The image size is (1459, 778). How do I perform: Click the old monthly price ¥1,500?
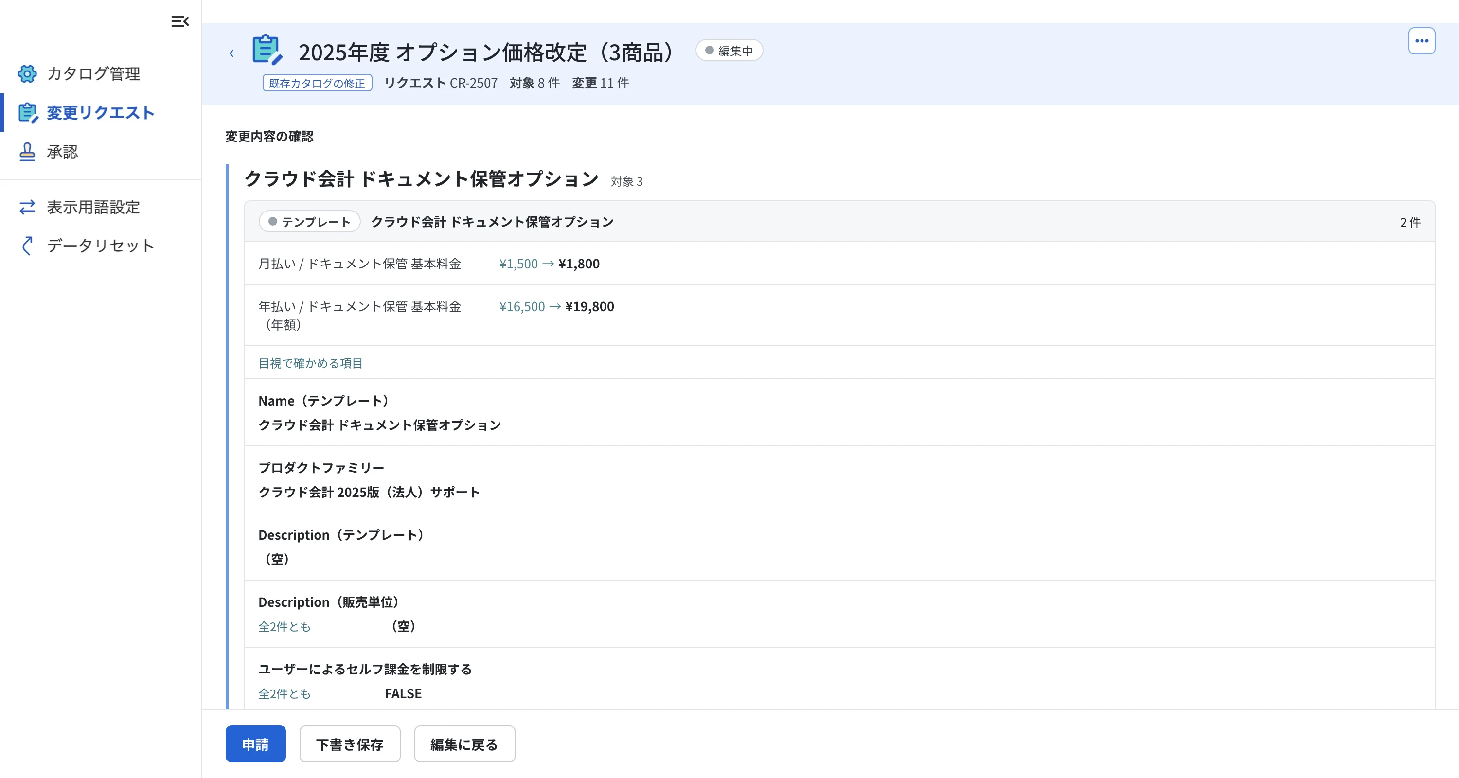tap(518, 263)
